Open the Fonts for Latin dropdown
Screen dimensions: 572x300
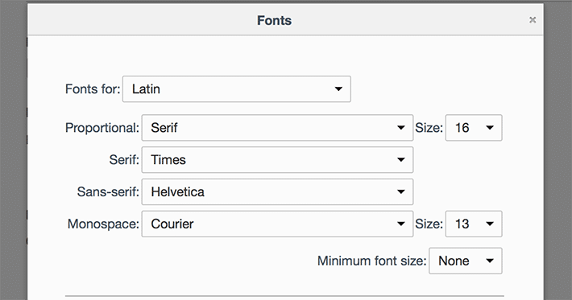236,88
